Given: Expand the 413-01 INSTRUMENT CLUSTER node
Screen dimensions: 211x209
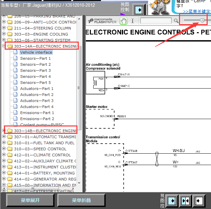Looking at the screenshot, I should (4, 167).
